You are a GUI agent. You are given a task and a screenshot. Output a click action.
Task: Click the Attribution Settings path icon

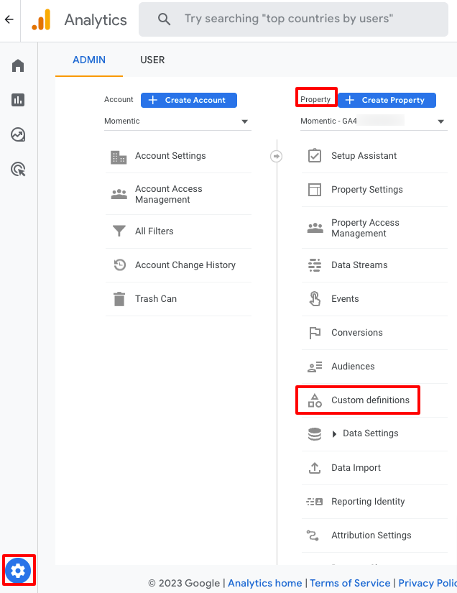tap(313, 535)
